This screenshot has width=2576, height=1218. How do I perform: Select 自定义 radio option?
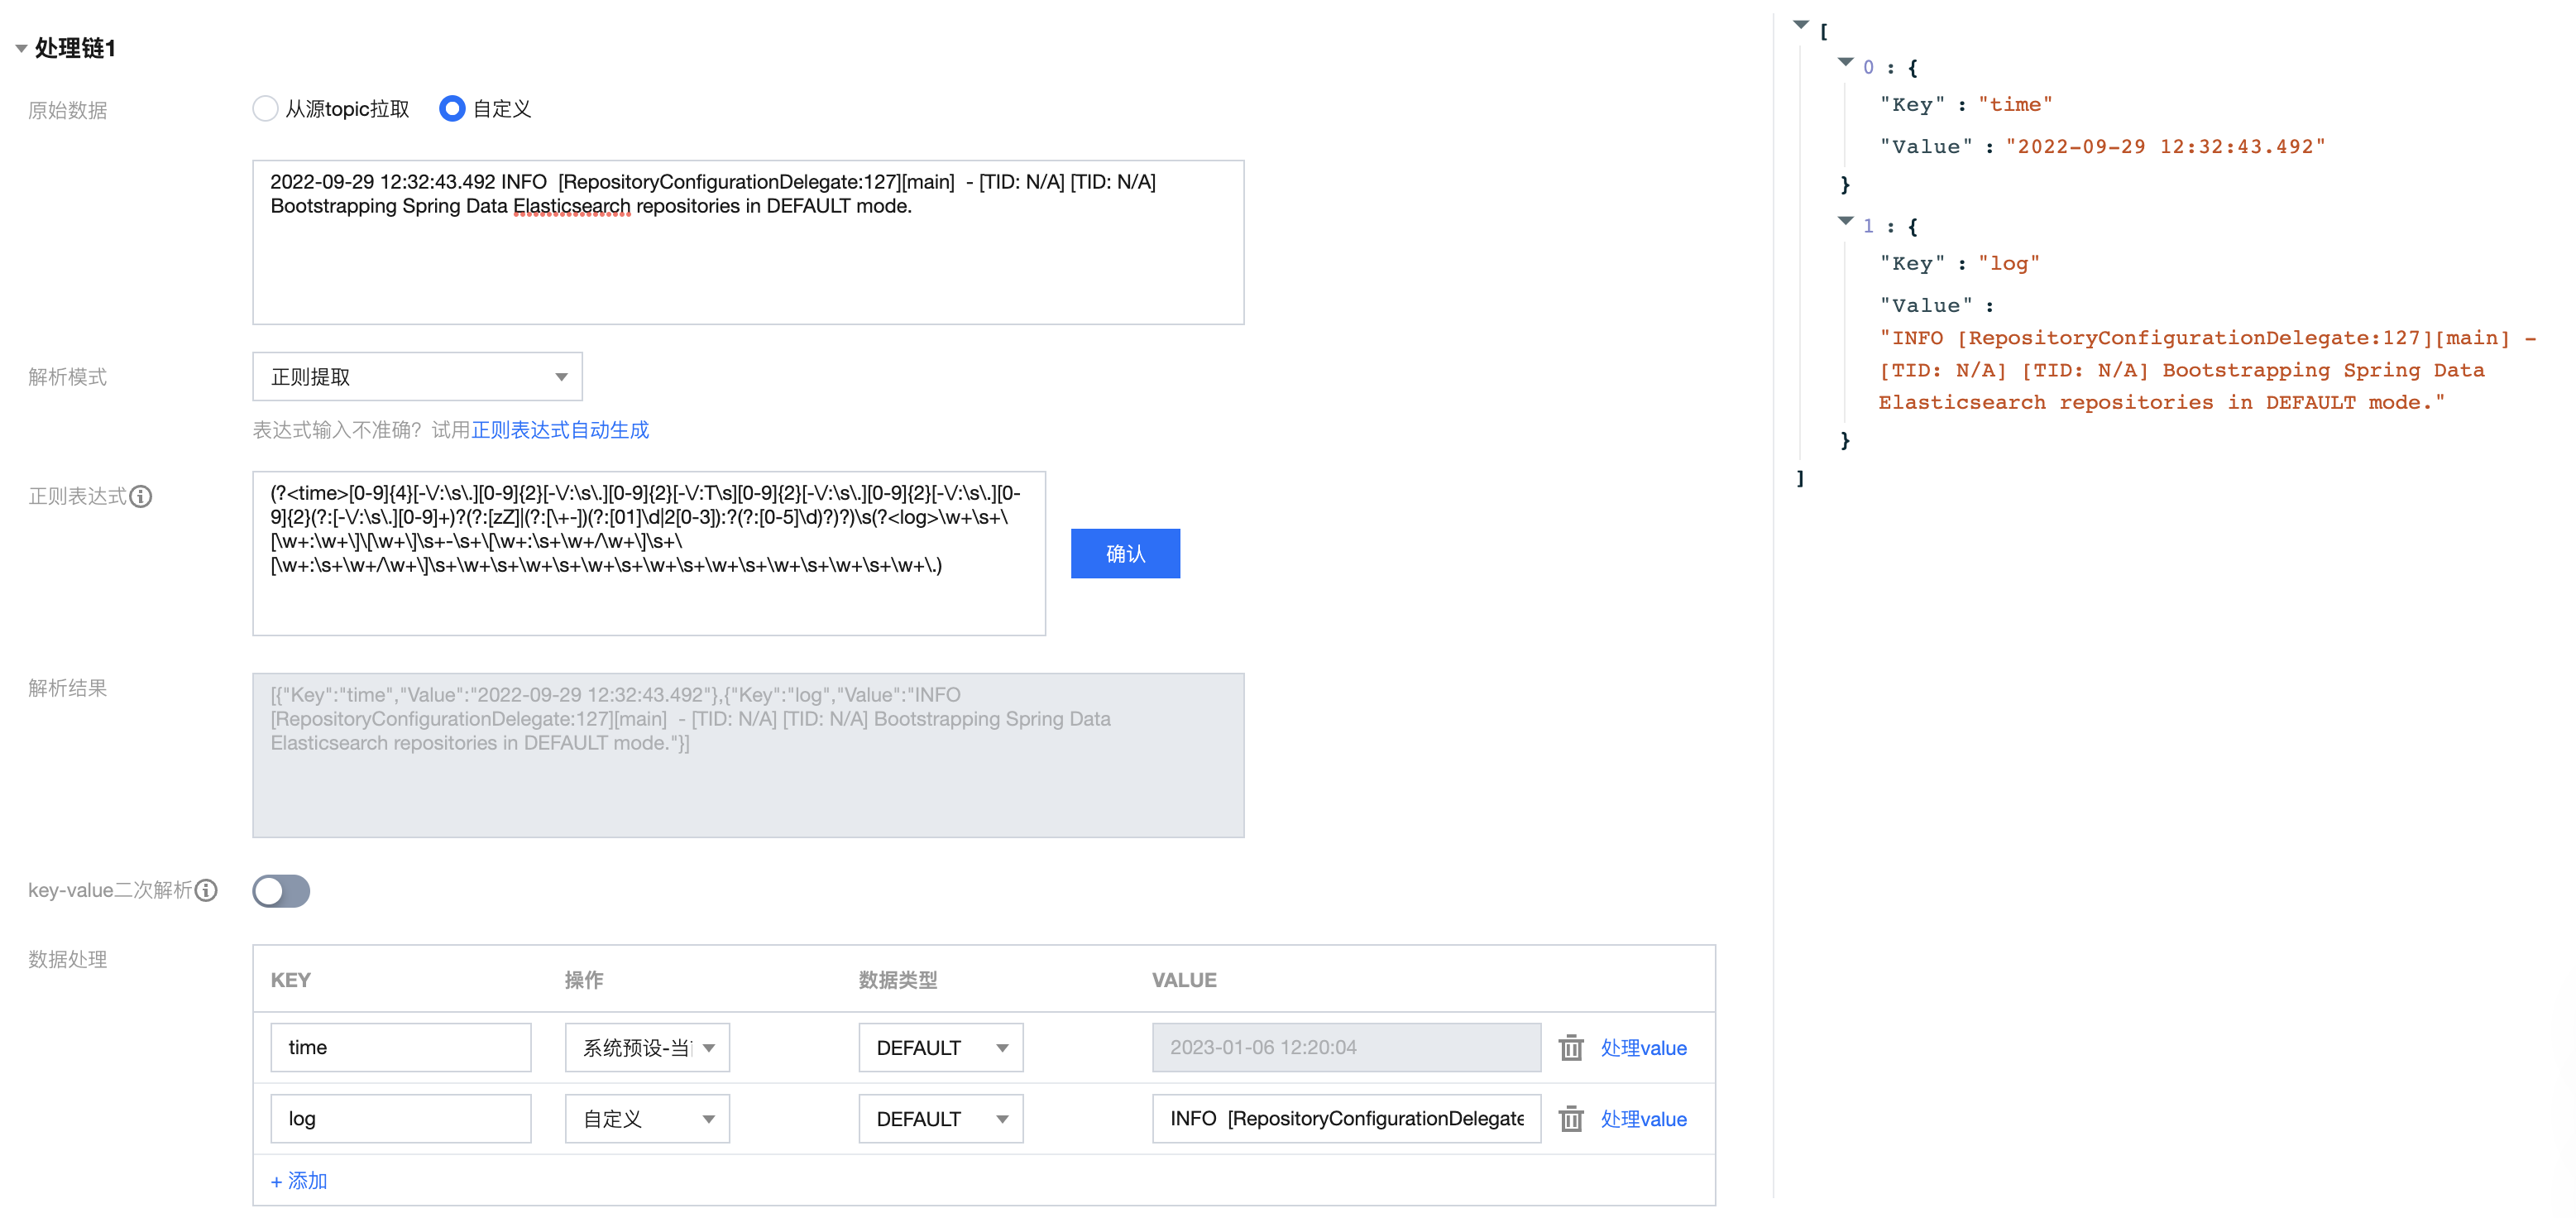(x=452, y=108)
